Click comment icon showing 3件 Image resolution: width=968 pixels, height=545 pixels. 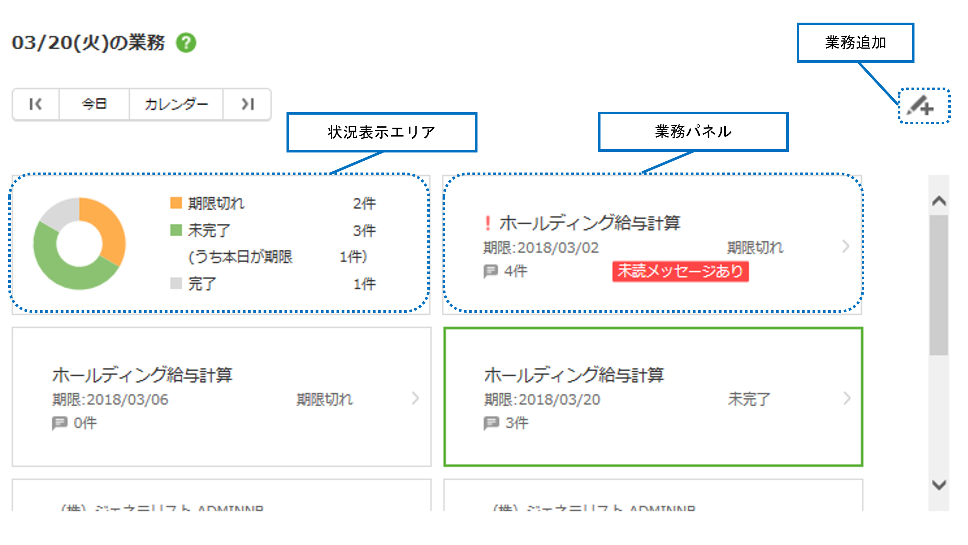(491, 423)
